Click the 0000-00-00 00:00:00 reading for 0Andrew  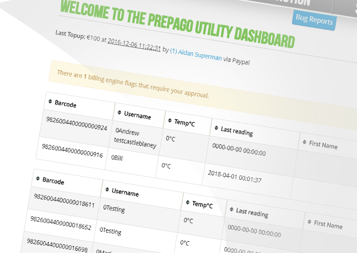tap(239, 149)
